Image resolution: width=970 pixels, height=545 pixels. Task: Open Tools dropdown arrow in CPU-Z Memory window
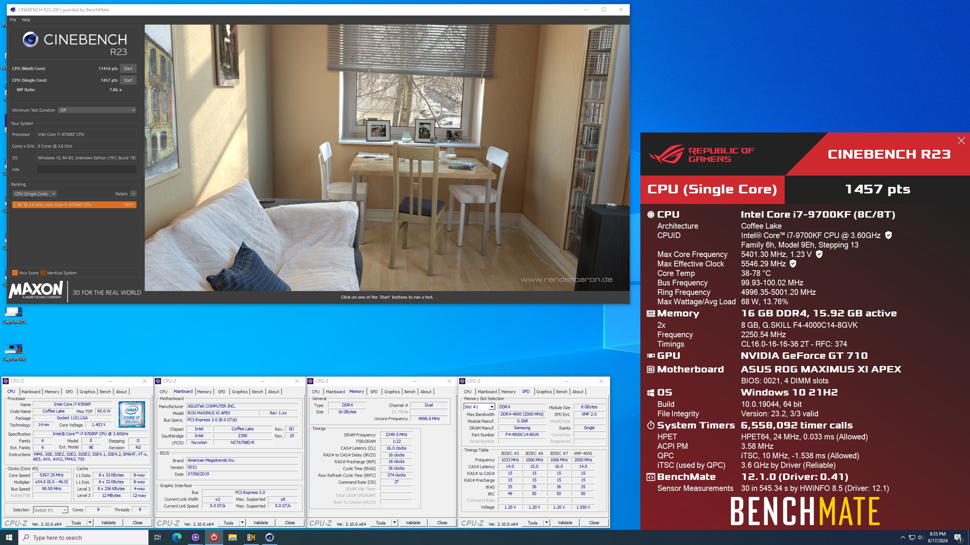394,523
